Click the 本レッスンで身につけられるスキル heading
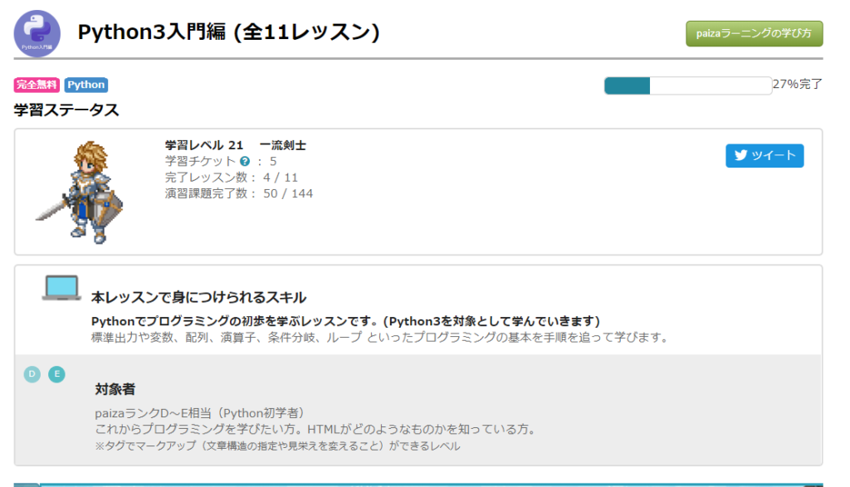 (x=198, y=297)
